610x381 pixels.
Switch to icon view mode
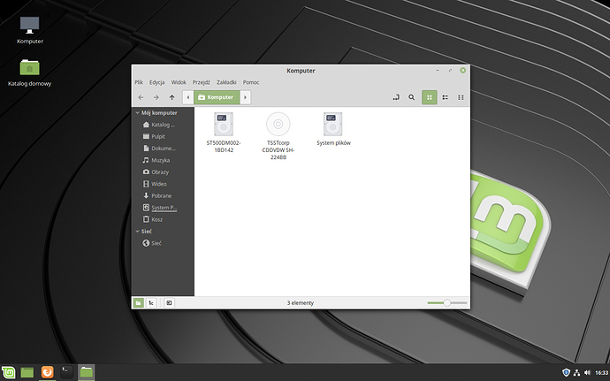tap(430, 97)
